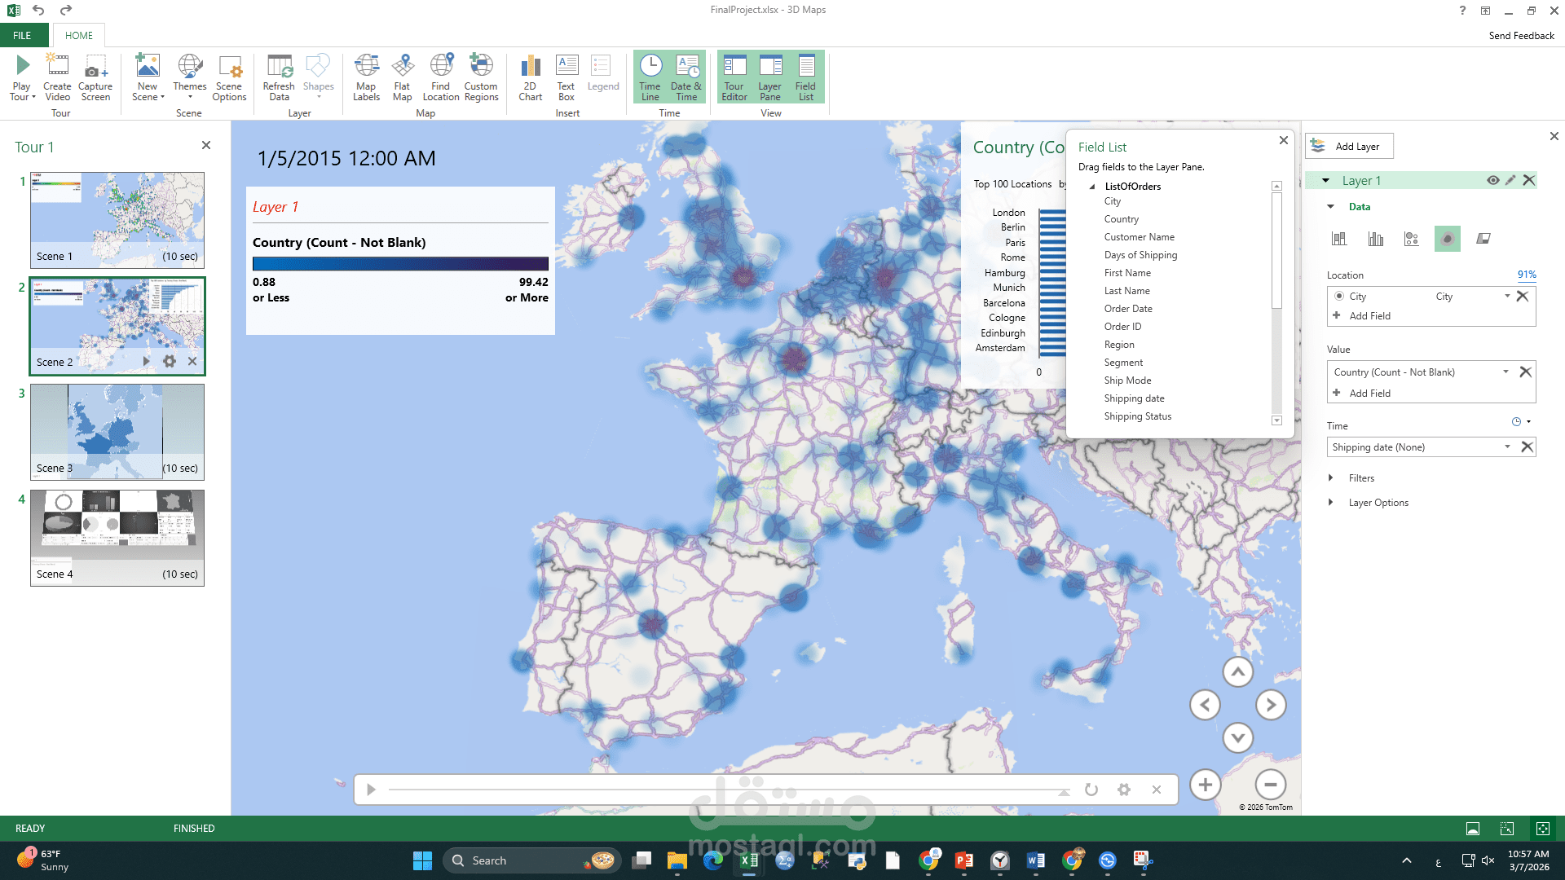Click Add Field under Value
The image size is (1565, 880).
(x=1369, y=394)
